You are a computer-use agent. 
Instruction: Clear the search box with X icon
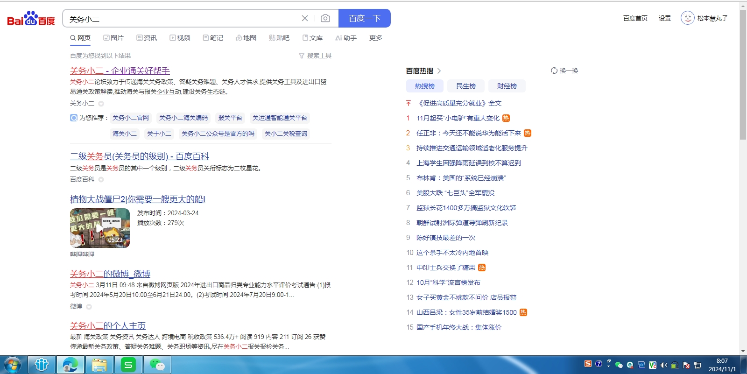[x=305, y=18]
